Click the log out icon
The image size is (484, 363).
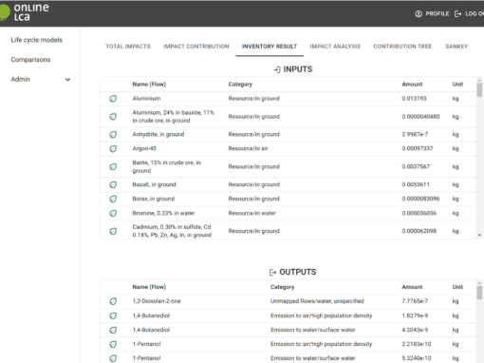click(457, 13)
